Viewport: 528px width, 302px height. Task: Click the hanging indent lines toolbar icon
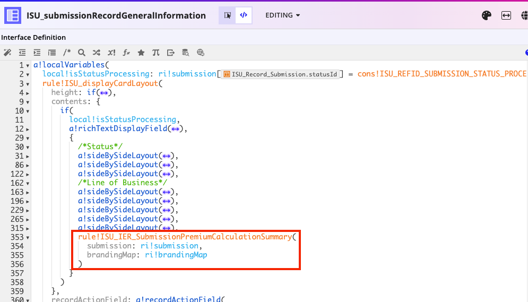coord(52,53)
